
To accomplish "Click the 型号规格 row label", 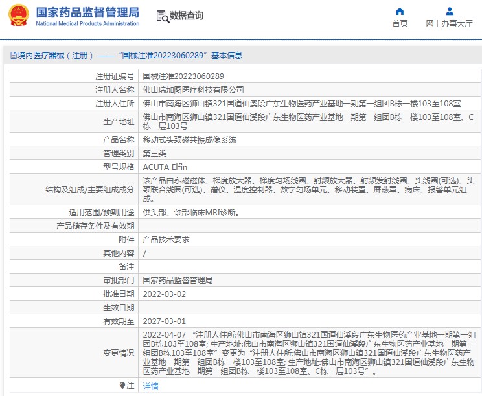I will pos(119,167).
